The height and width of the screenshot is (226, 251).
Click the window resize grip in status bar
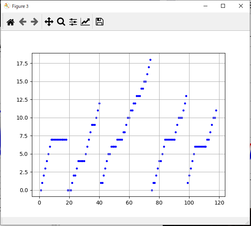pyautogui.click(x=247, y=222)
